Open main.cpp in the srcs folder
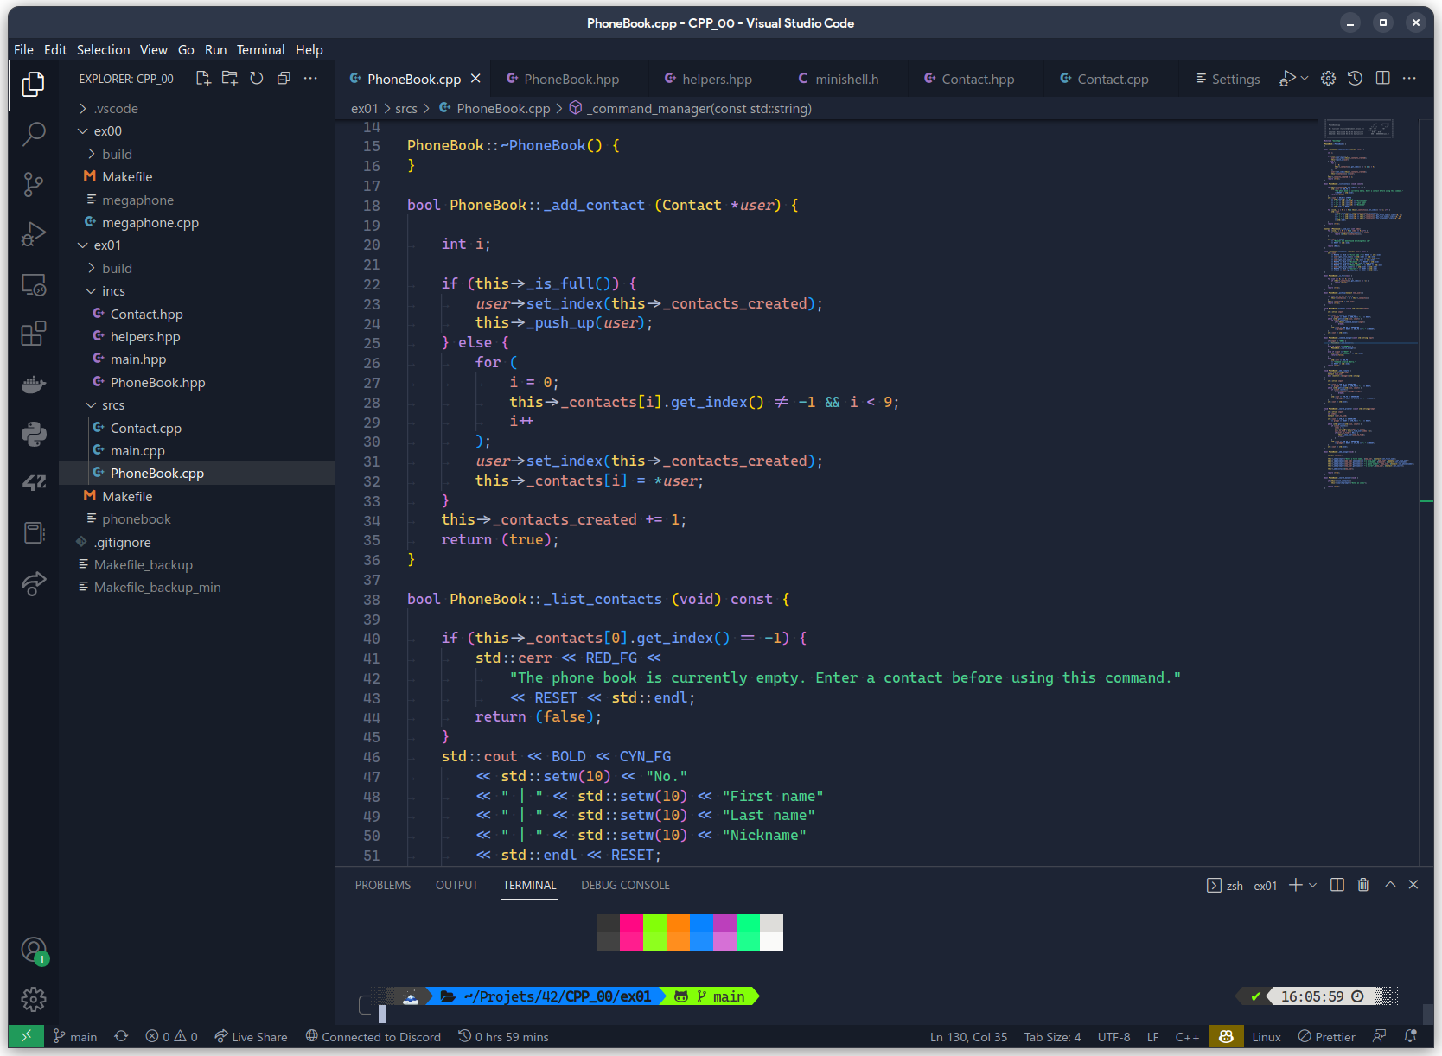 coord(137,451)
